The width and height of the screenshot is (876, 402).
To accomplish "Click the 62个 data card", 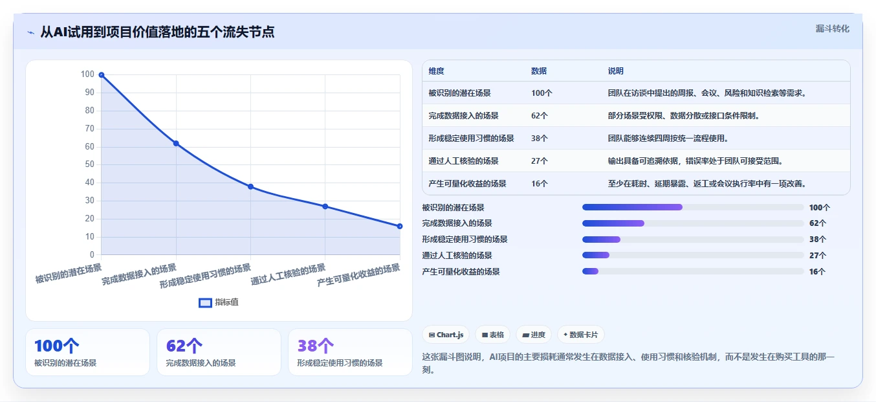I will pos(219,352).
